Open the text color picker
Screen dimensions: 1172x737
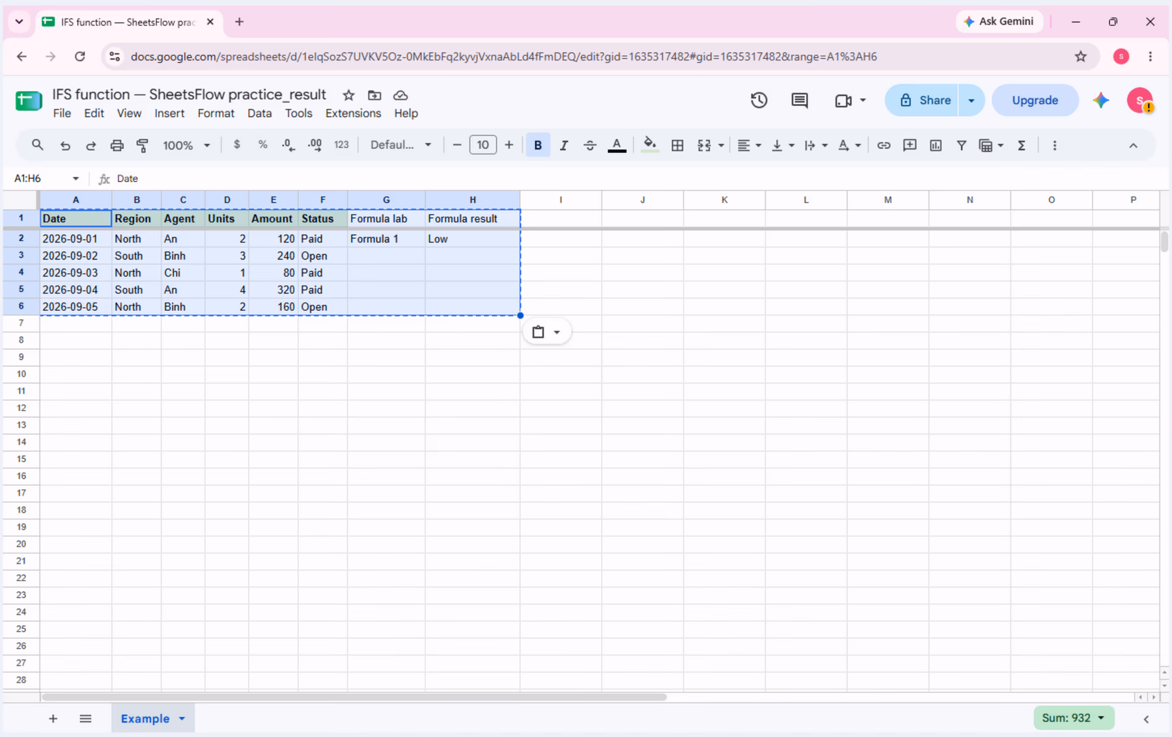617,145
